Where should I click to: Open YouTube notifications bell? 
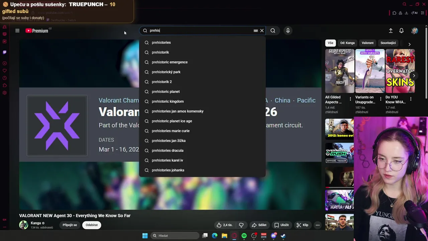(x=402, y=30)
